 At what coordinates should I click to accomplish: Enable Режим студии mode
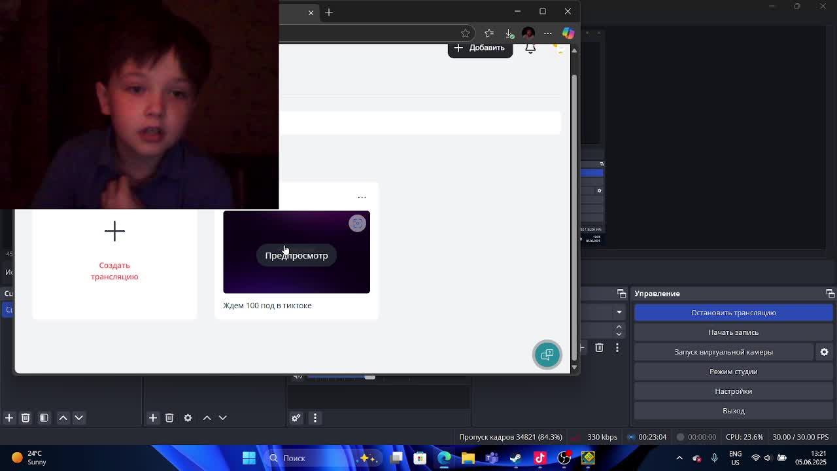[x=733, y=372]
